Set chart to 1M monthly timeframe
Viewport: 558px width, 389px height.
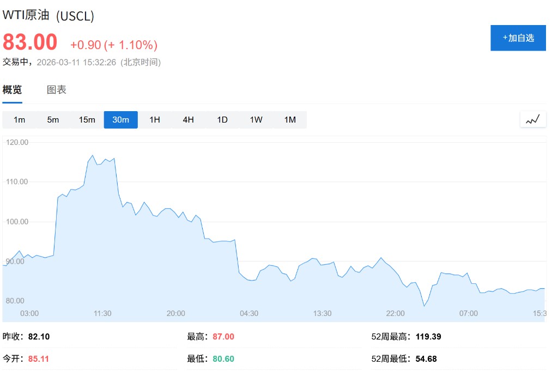tap(290, 120)
